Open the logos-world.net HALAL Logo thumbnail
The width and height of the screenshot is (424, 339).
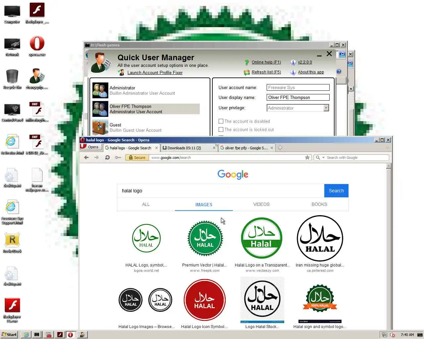146,238
